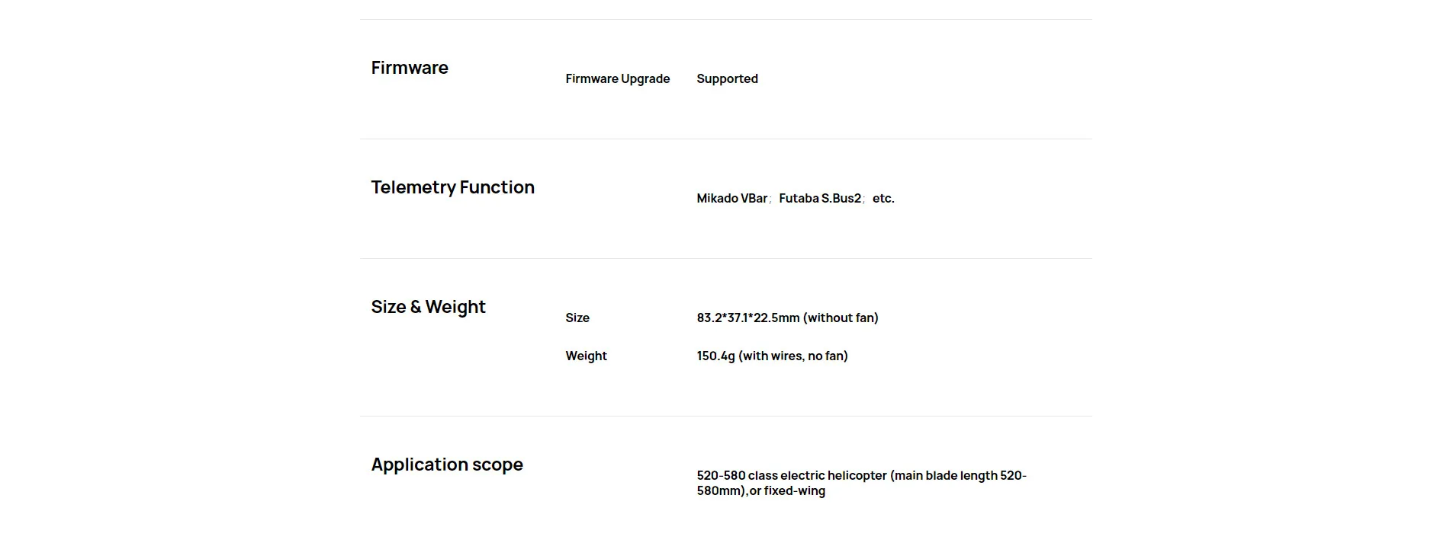The image size is (1450, 546).
Task: Click the Supported value text
Action: click(x=727, y=78)
